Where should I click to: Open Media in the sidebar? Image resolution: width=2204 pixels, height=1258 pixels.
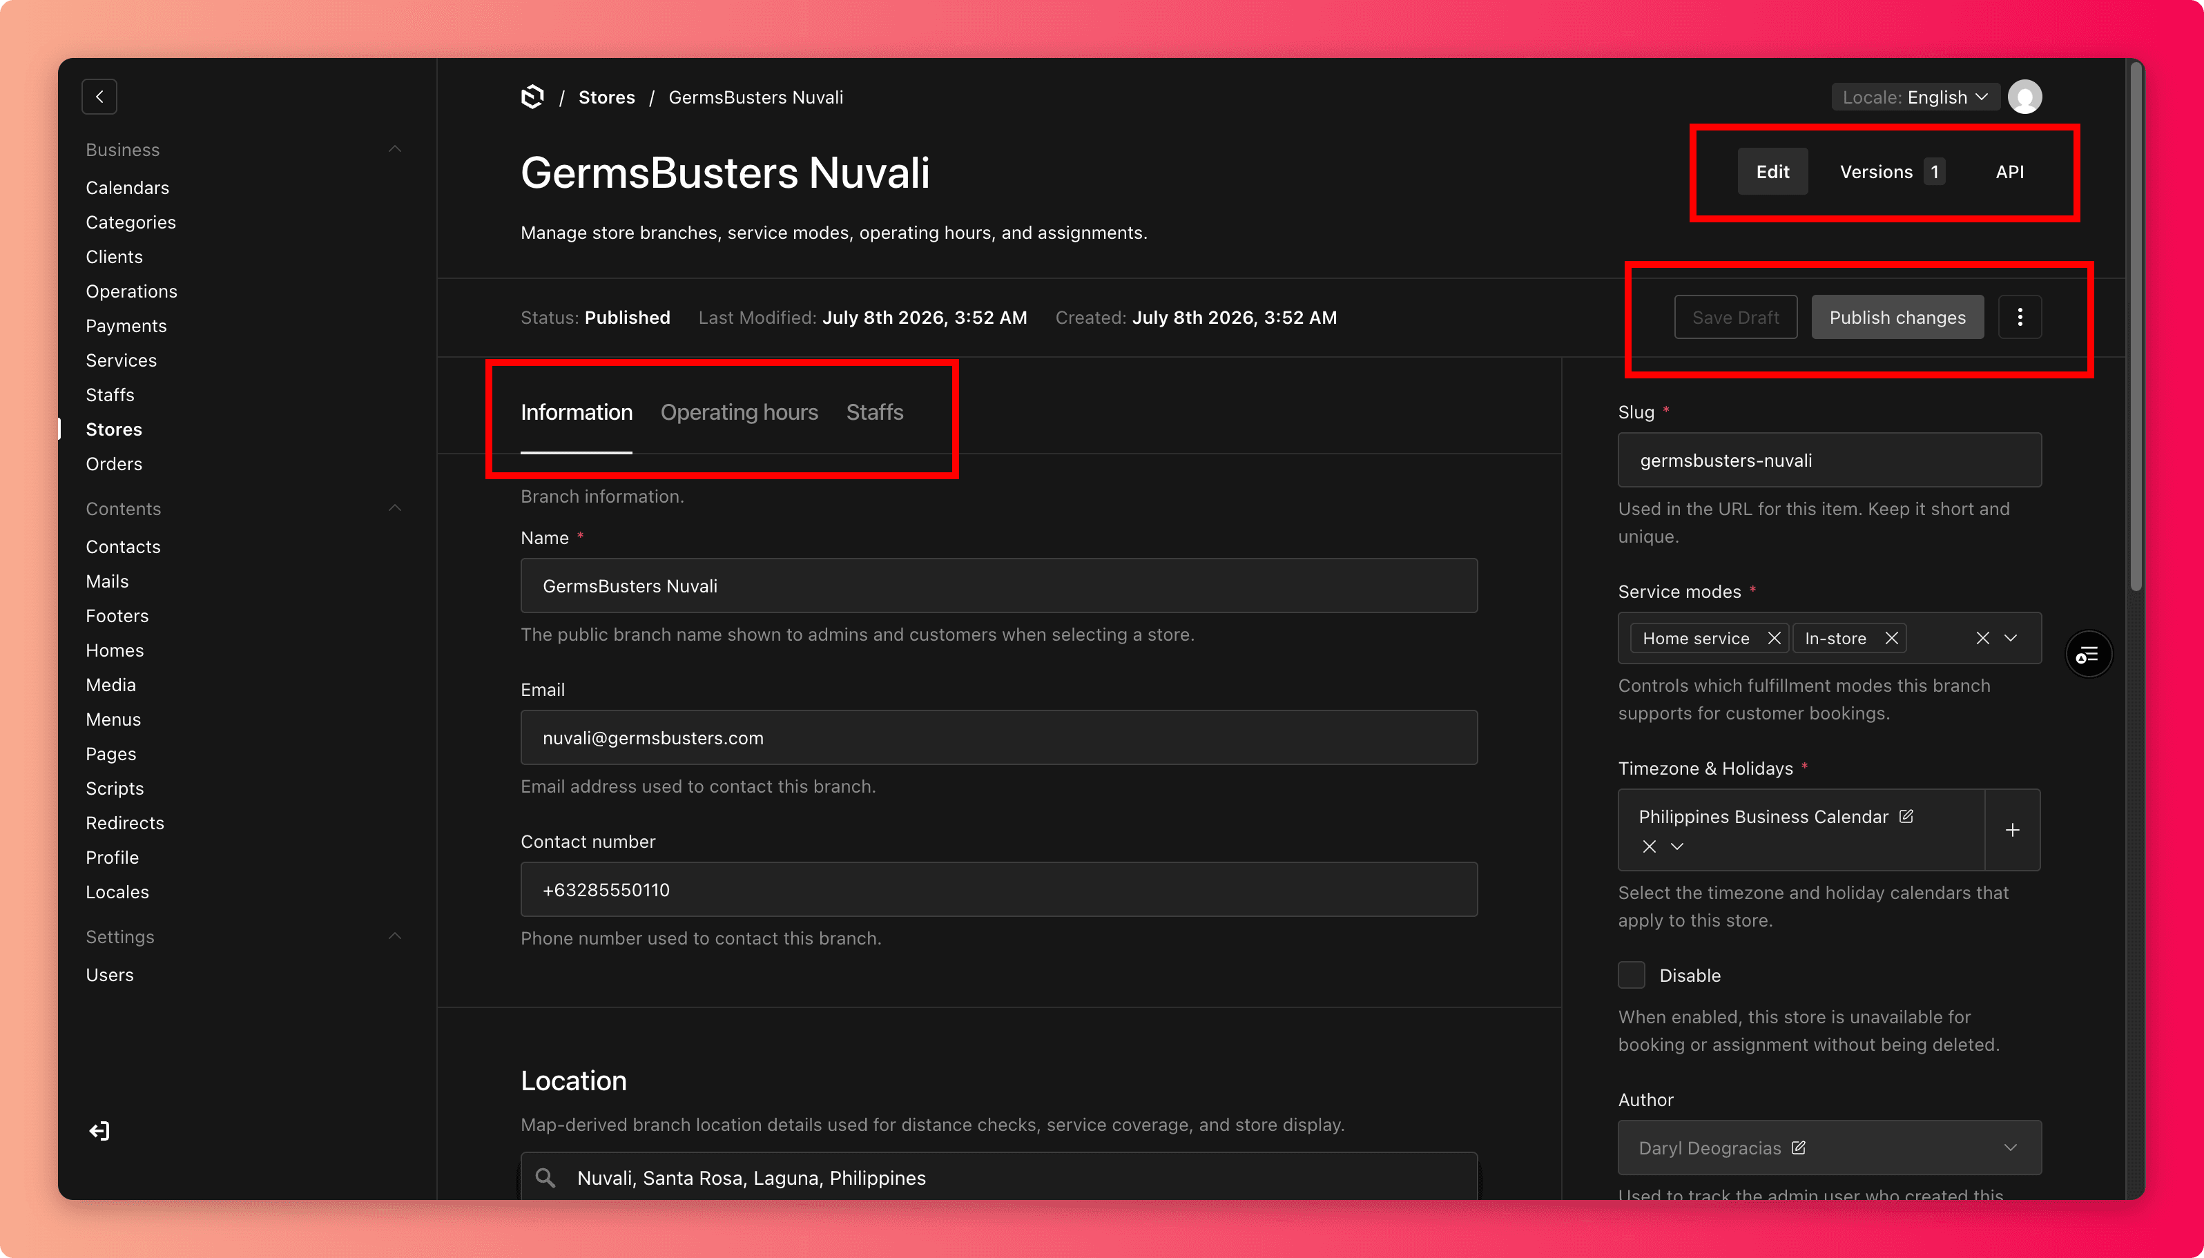coord(110,685)
